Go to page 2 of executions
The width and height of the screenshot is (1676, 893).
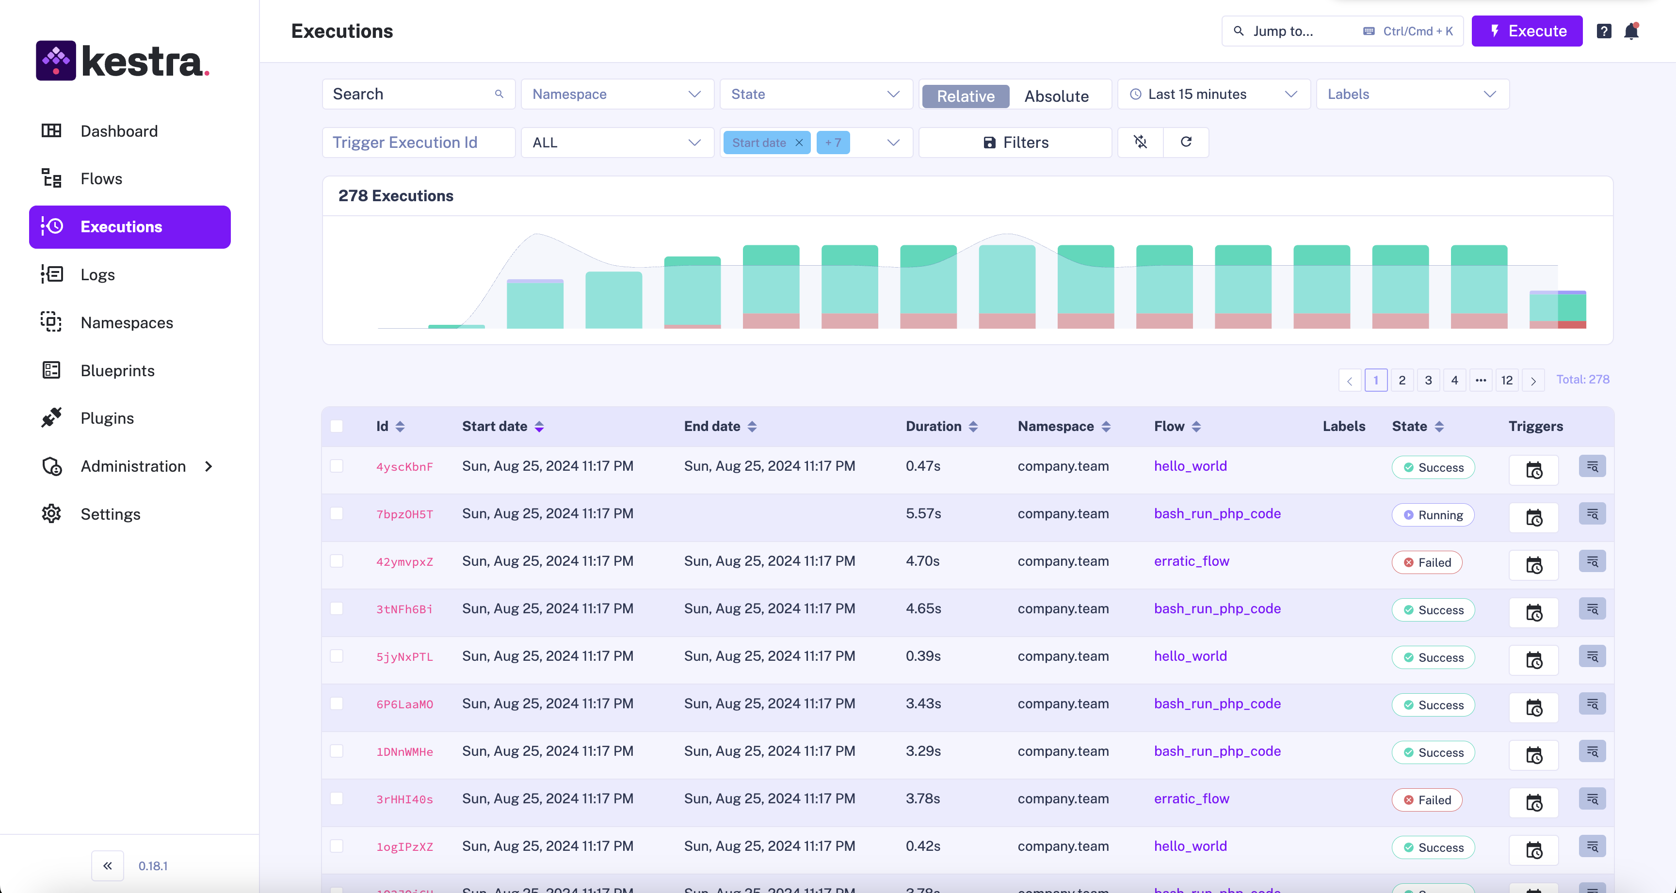pos(1402,380)
